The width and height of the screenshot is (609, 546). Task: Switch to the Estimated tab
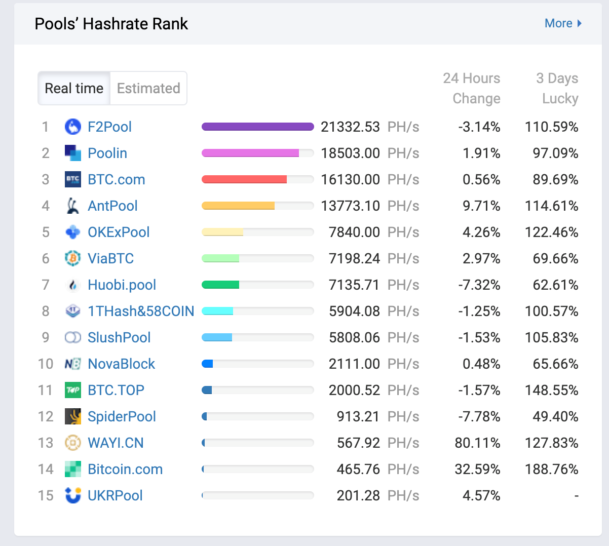pyautogui.click(x=148, y=88)
